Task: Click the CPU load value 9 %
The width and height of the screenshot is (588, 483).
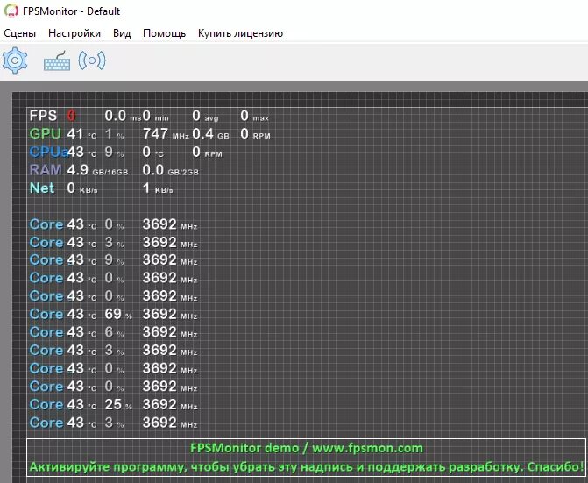Action: click(114, 152)
